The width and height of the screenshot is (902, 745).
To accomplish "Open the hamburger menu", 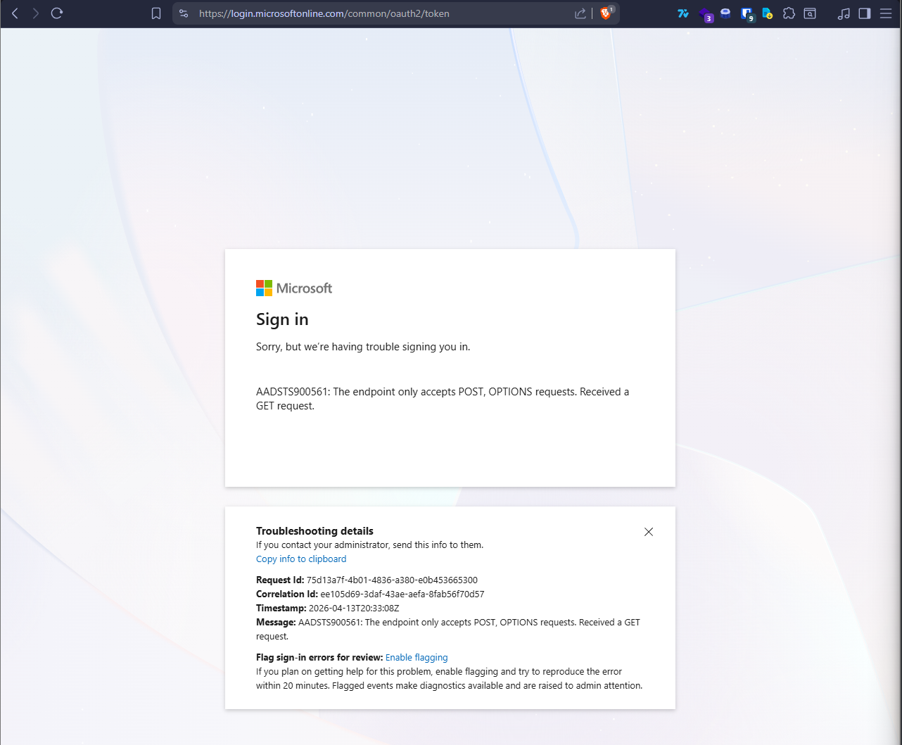I will pos(885,13).
